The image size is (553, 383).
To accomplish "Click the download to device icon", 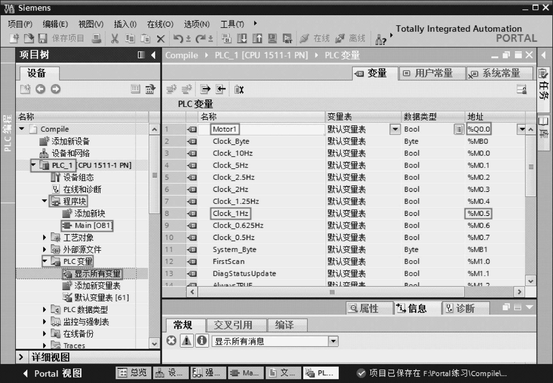I will click(x=242, y=38).
